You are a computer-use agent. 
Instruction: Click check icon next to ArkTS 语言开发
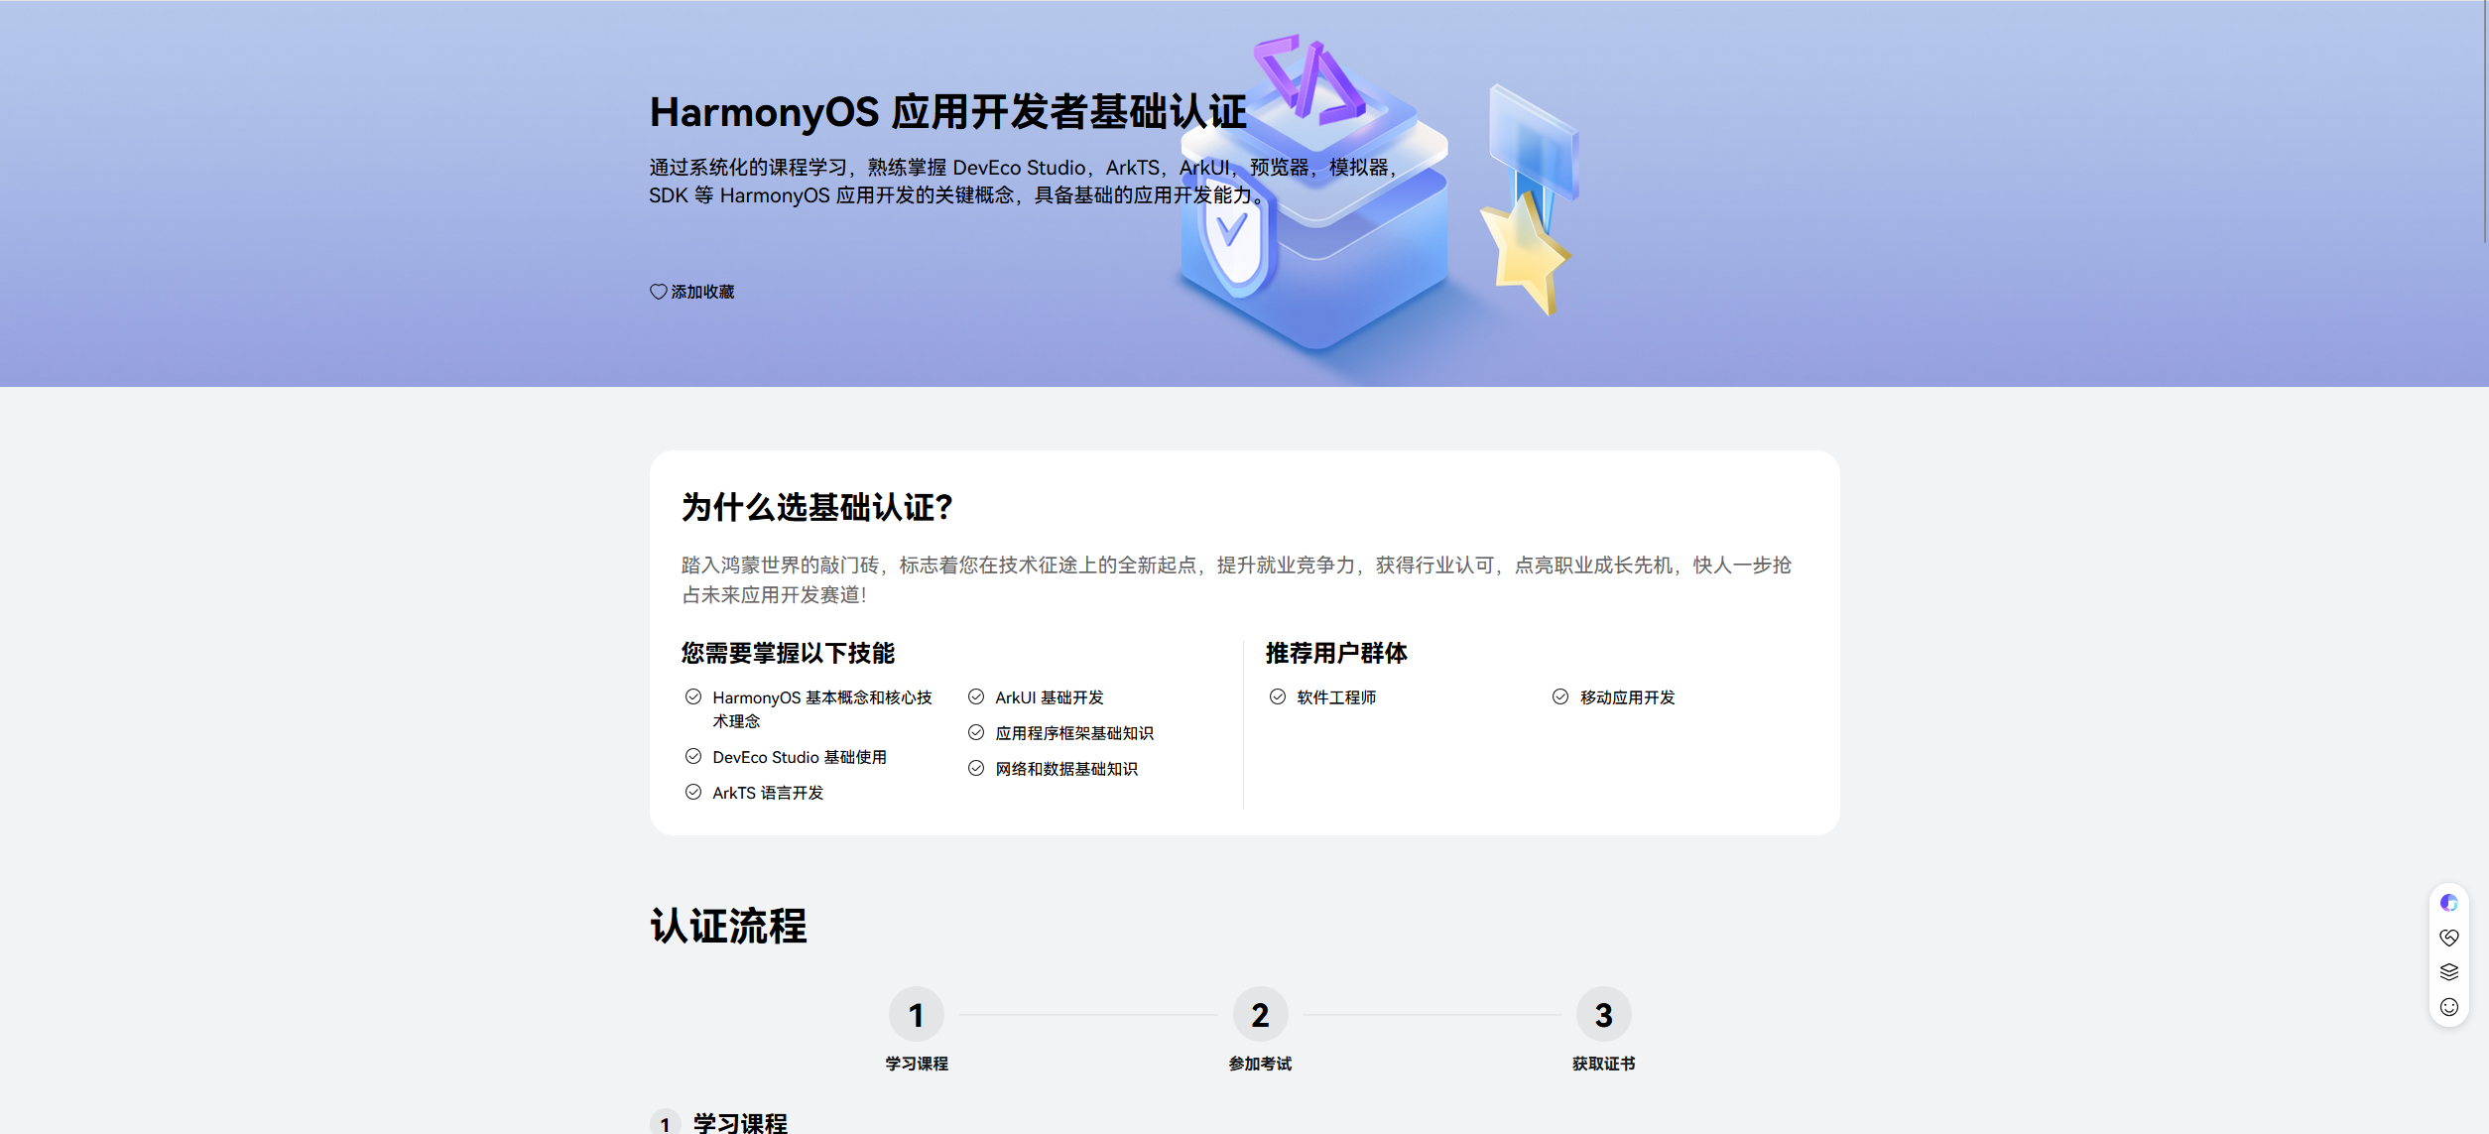click(x=693, y=792)
